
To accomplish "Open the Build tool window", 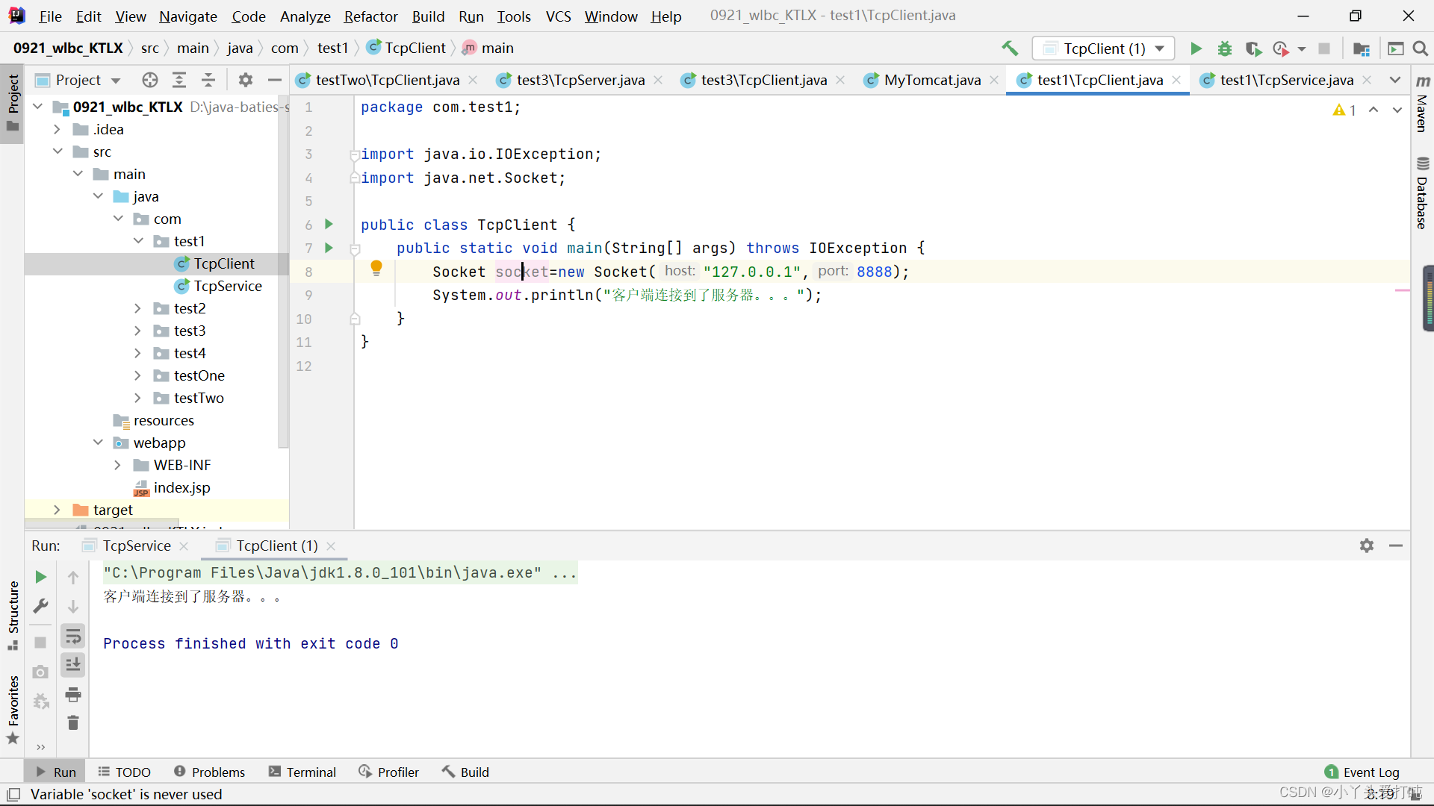I will pos(465,772).
